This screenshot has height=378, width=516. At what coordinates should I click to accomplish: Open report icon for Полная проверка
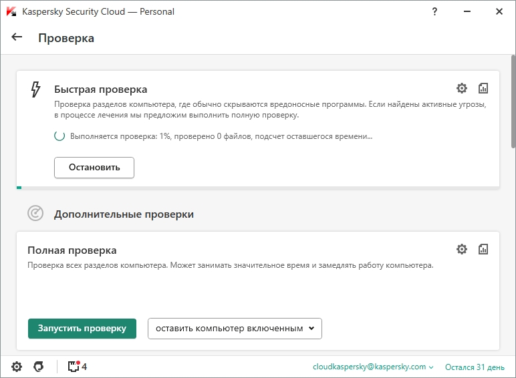click(483, 249)
